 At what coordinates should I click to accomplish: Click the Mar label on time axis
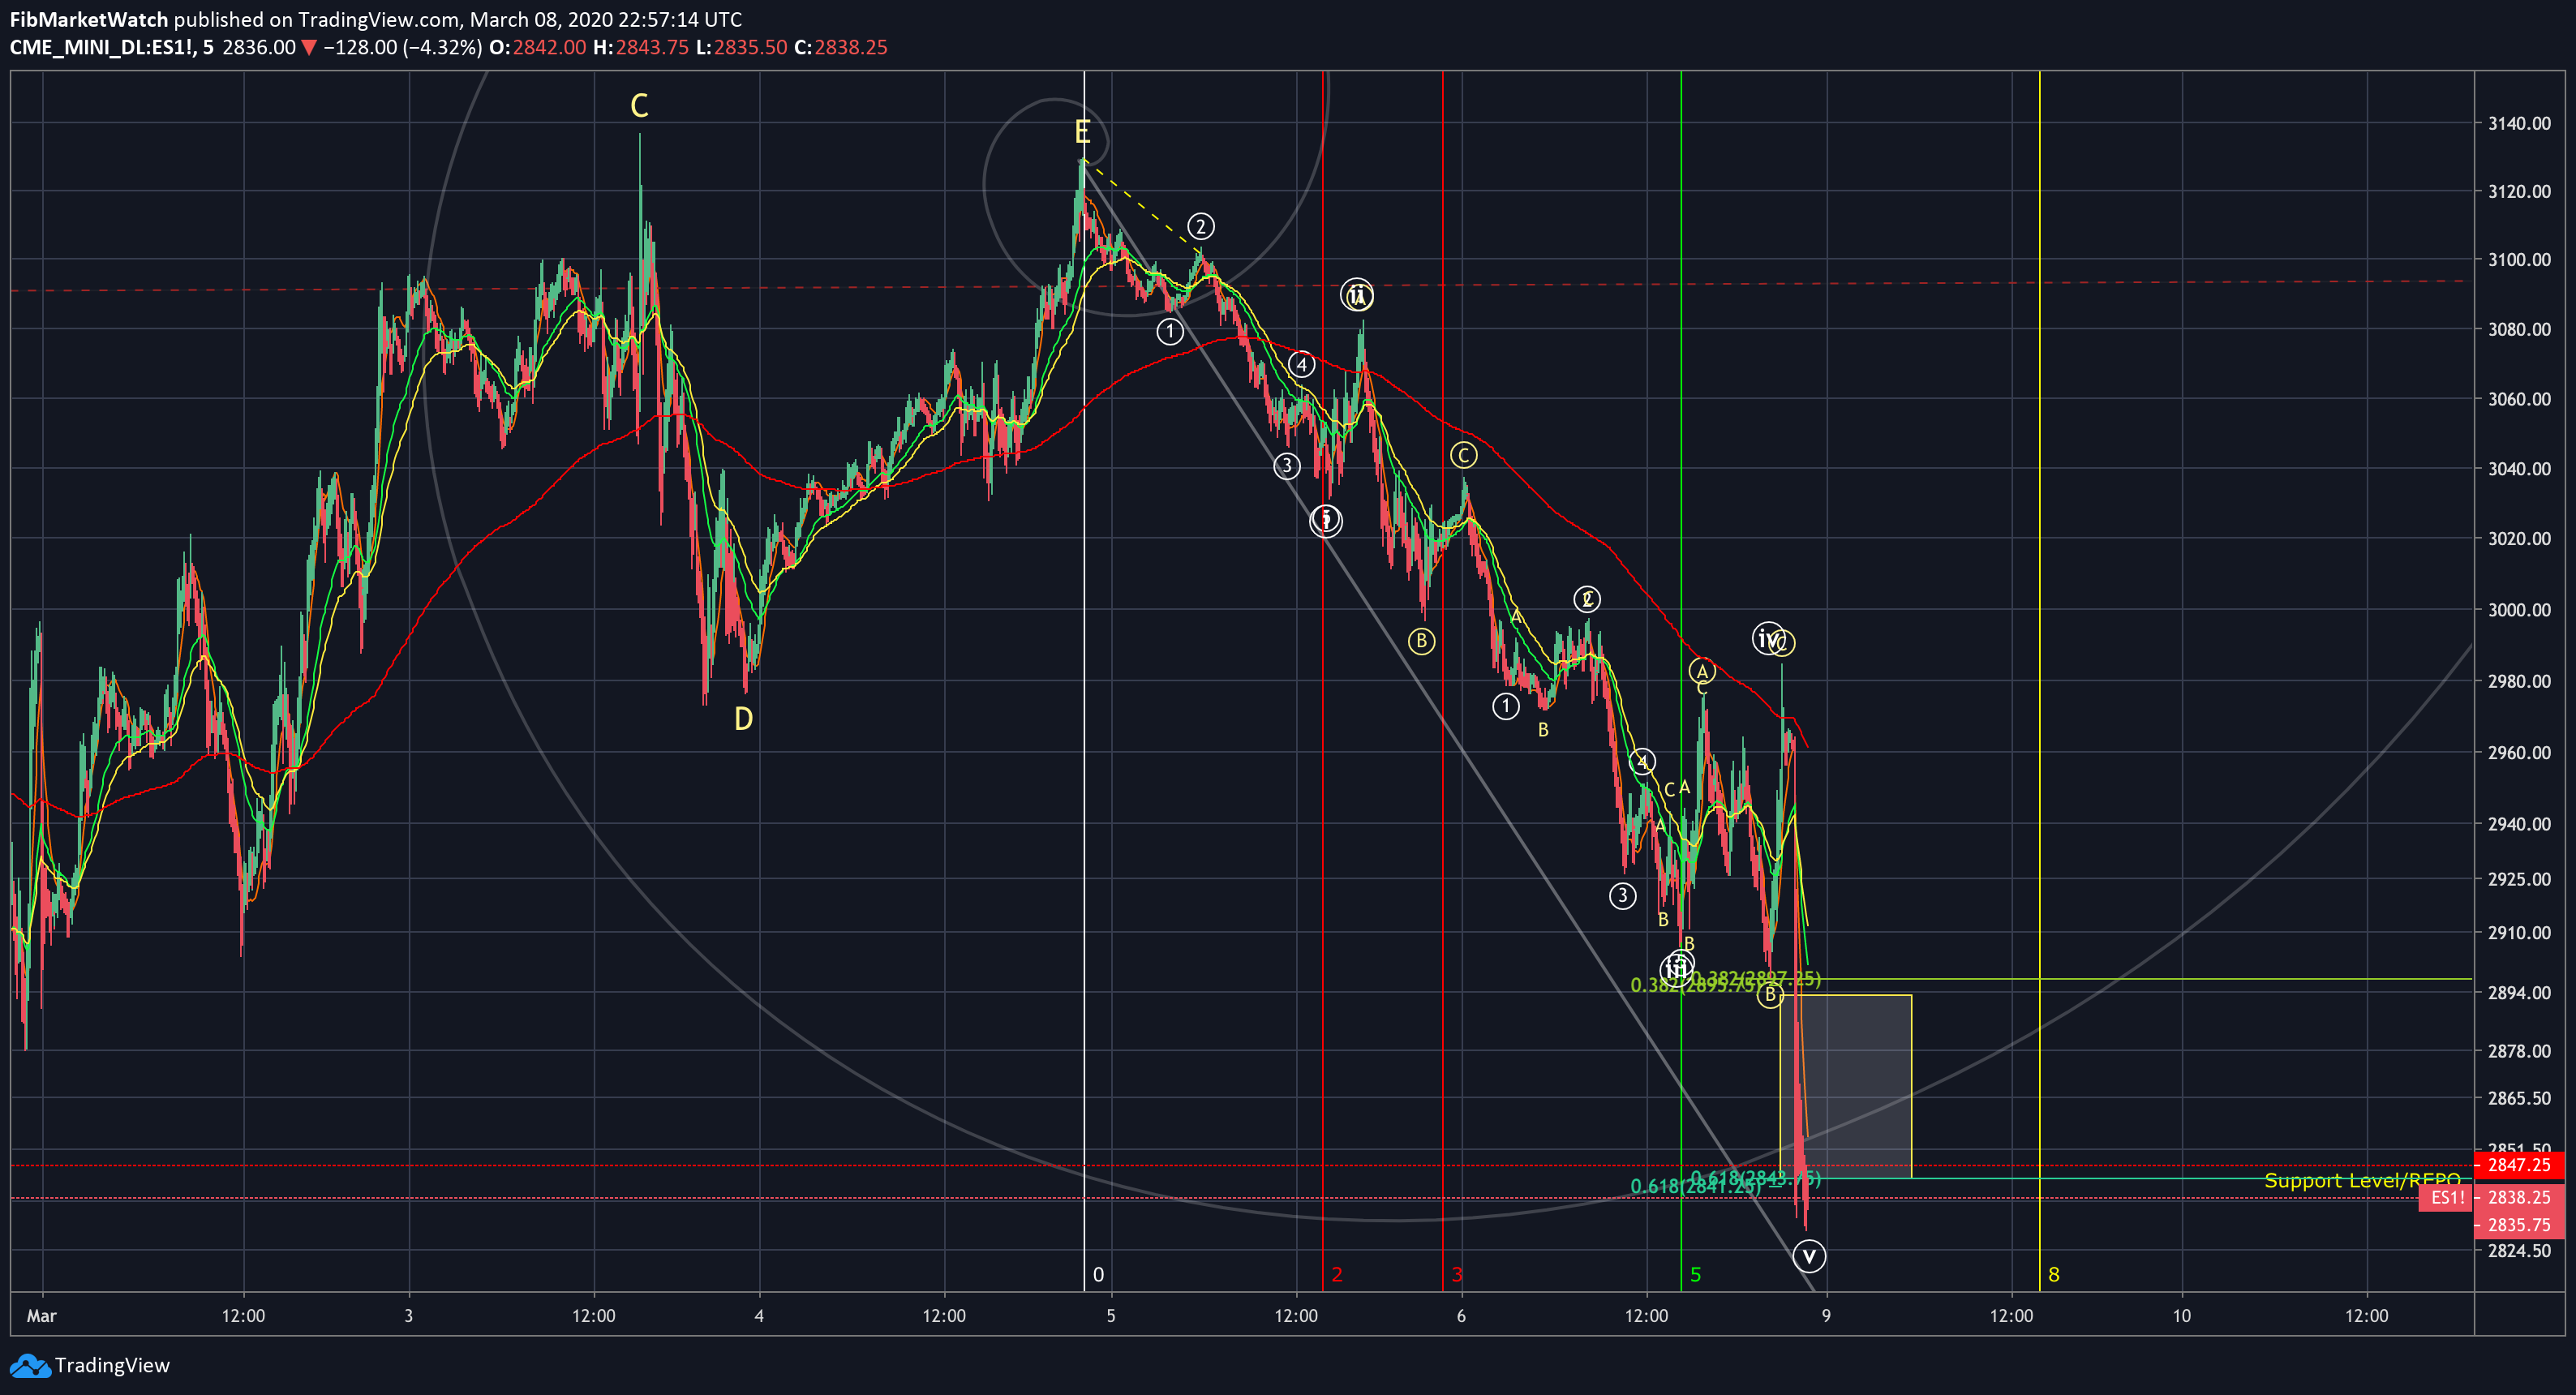pyautogui.click(x=41, y=1316)
